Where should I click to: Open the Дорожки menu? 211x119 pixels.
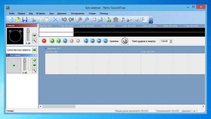(x=62, y=13)
